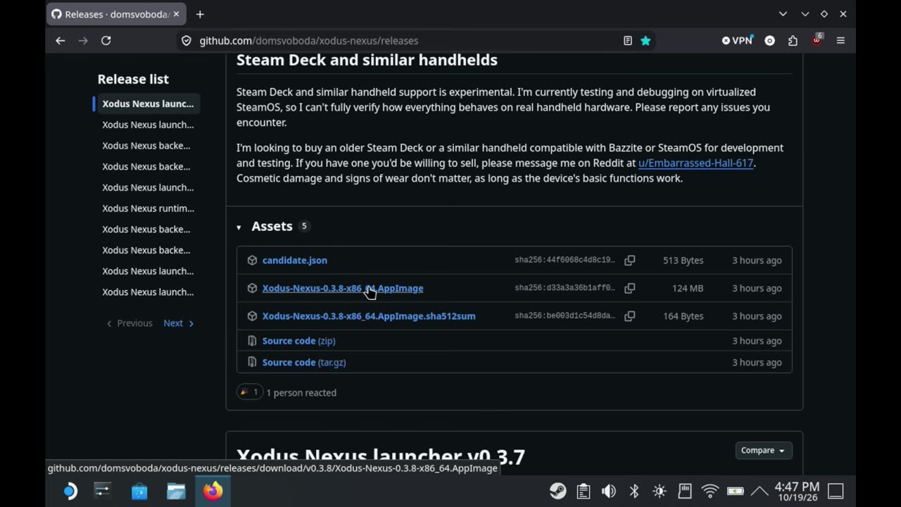901x507 pixels.
Task: Select the highlighted Xodus Nexus release entry
Action: pyautogui.click(x=148, y=104)
